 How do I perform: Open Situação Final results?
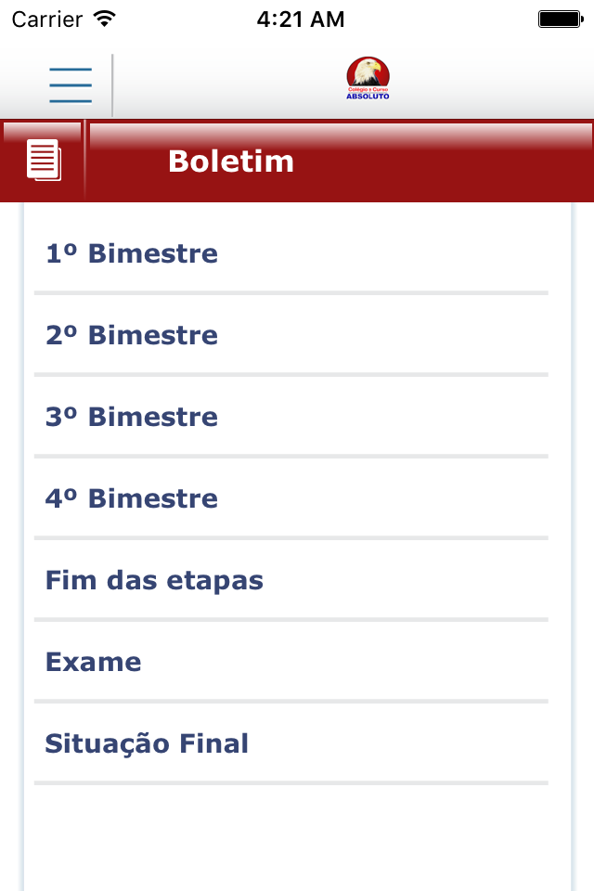(291, 743)
